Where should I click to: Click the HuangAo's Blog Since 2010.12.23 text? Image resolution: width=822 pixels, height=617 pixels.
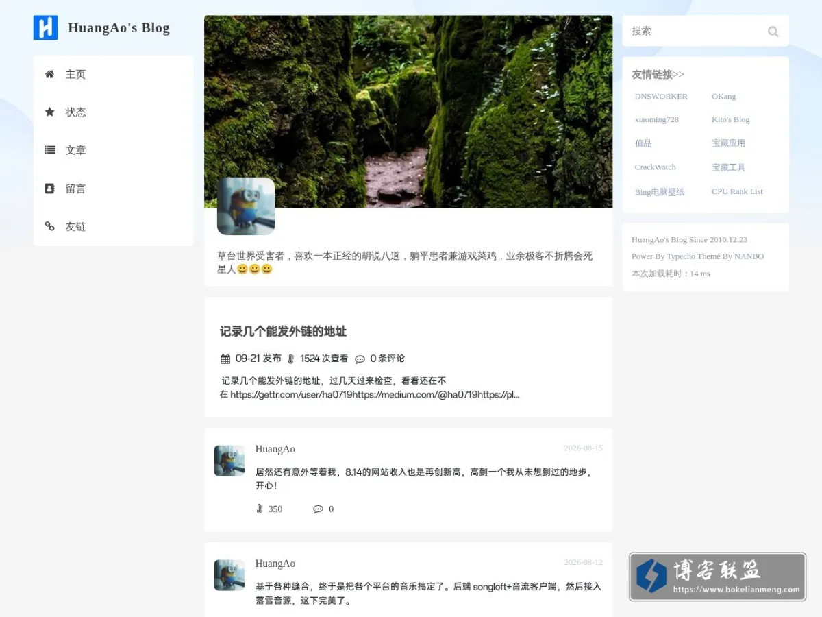pos(689,240)
